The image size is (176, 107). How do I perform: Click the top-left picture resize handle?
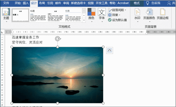(x=12, y=47)
